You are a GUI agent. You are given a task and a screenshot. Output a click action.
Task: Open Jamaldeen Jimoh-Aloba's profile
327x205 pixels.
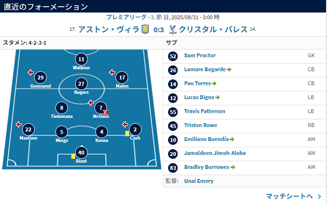coord(215,153)
